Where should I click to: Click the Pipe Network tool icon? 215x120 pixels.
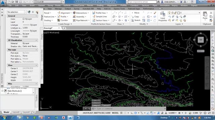pyautogui.click(x=74, y=20)
